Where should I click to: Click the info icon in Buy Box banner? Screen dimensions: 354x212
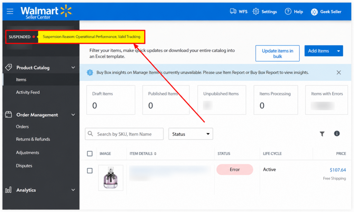tap(90, 73)
